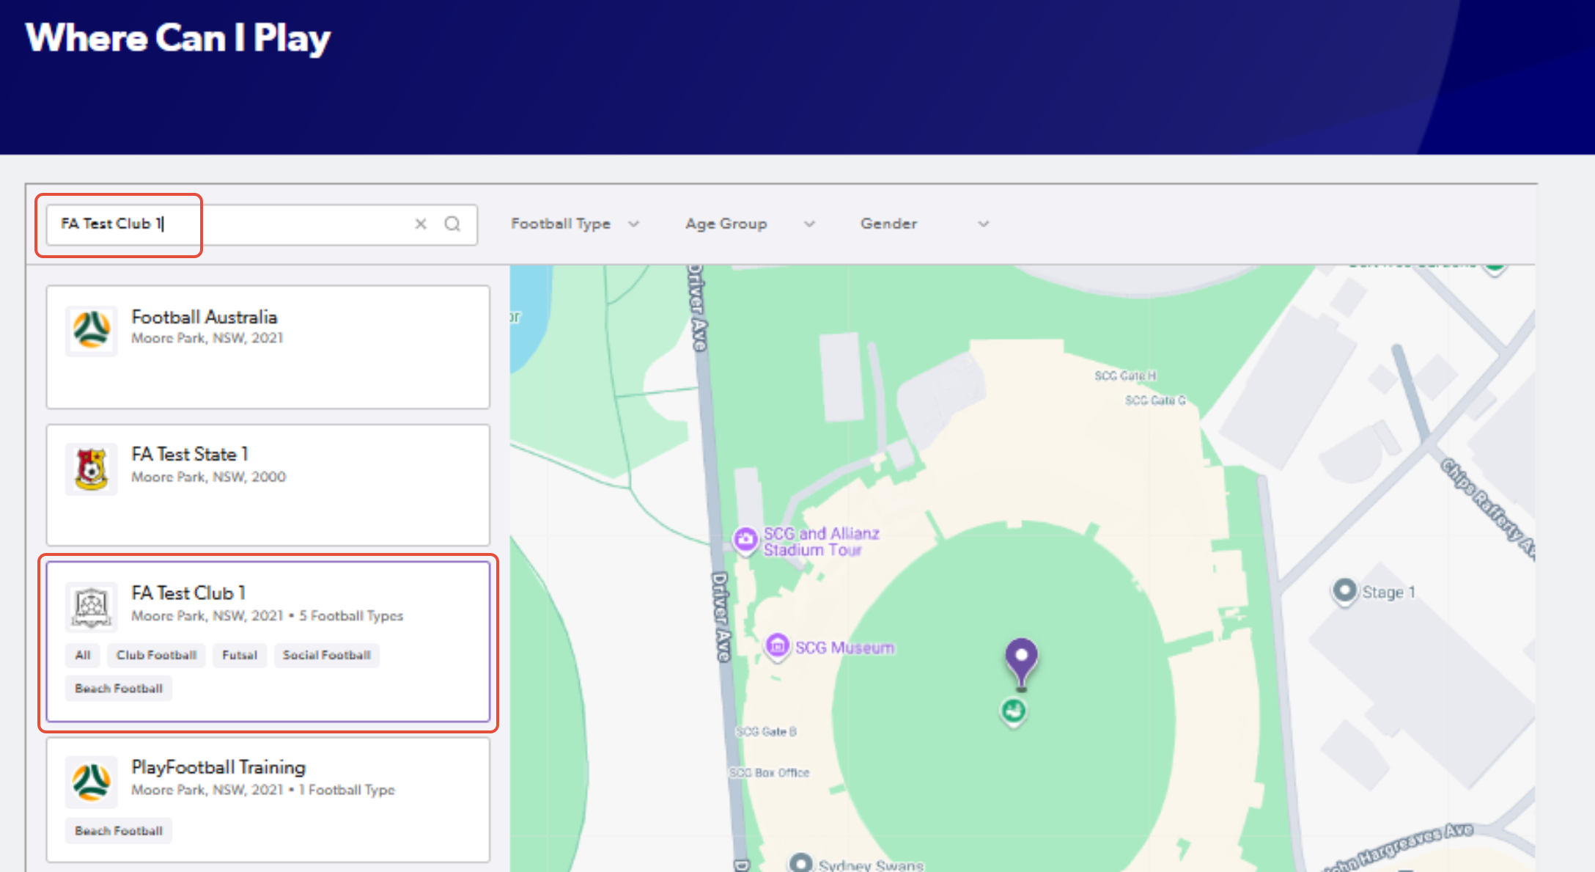Image resolution: width=1595 pixels, height=872 pixels.
Task: Select Beach Football tag on FA Test Club 1
Action: pos(119,689)
